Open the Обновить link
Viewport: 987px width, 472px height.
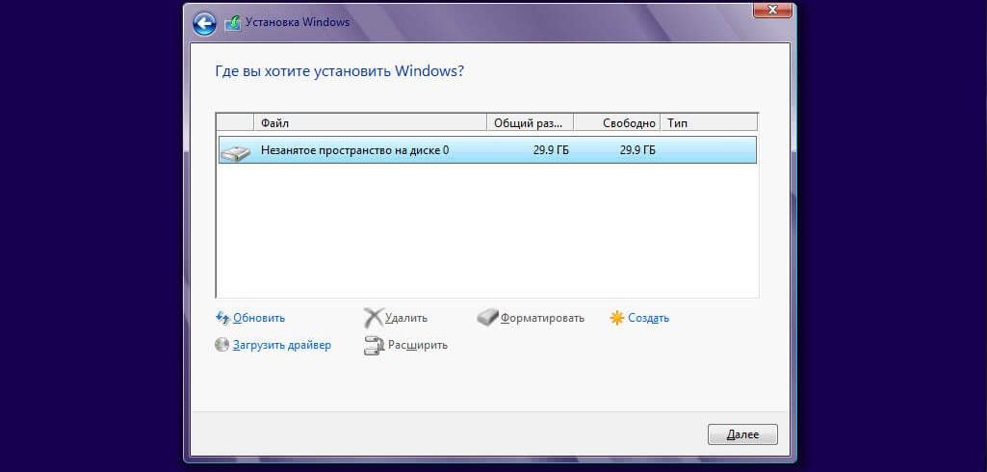pos(259,319)
